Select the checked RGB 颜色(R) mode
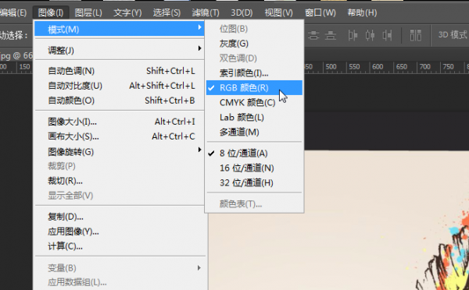The height and width of the screenshot is (290, 469). click(254, 88)
